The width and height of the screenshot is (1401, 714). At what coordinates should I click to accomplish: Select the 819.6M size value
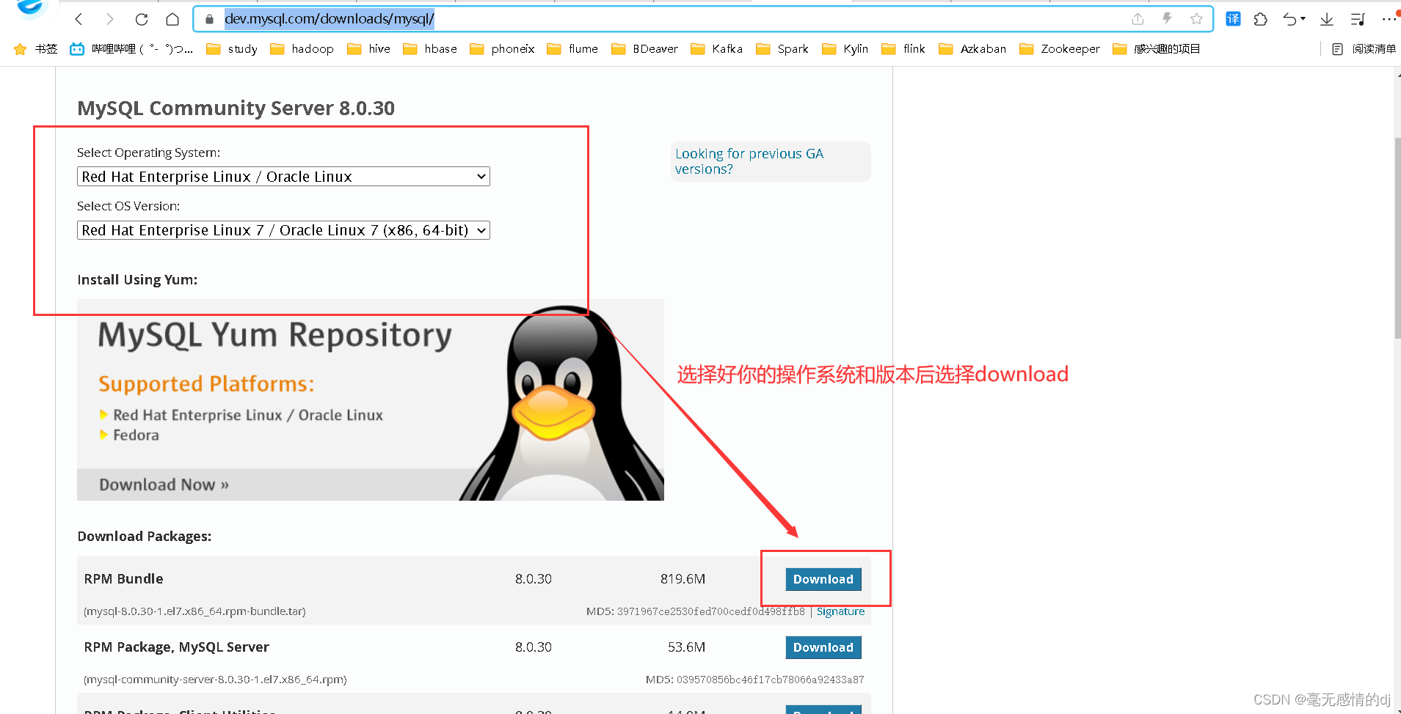[683, 579]
